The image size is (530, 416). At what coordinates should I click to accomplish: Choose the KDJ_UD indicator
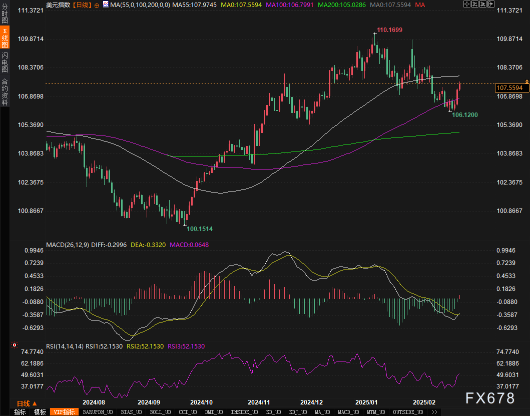coord(299,412)
